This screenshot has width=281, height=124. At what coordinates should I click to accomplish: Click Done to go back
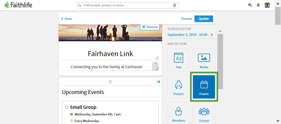[x=67, y=18]
